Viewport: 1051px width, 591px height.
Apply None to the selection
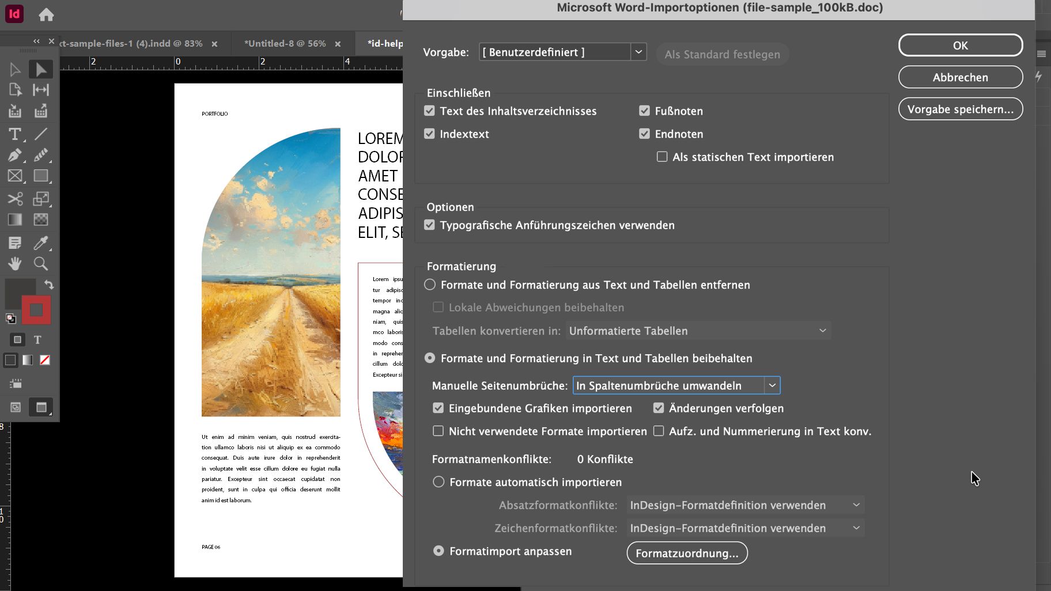click(45, 360)
